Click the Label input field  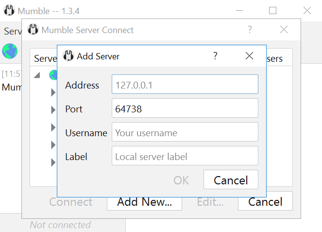point(185,156)
